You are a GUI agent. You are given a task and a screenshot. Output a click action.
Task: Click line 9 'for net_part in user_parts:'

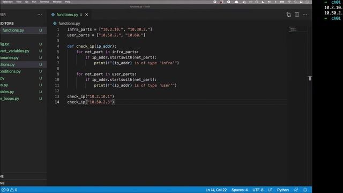tap(106, 74)
